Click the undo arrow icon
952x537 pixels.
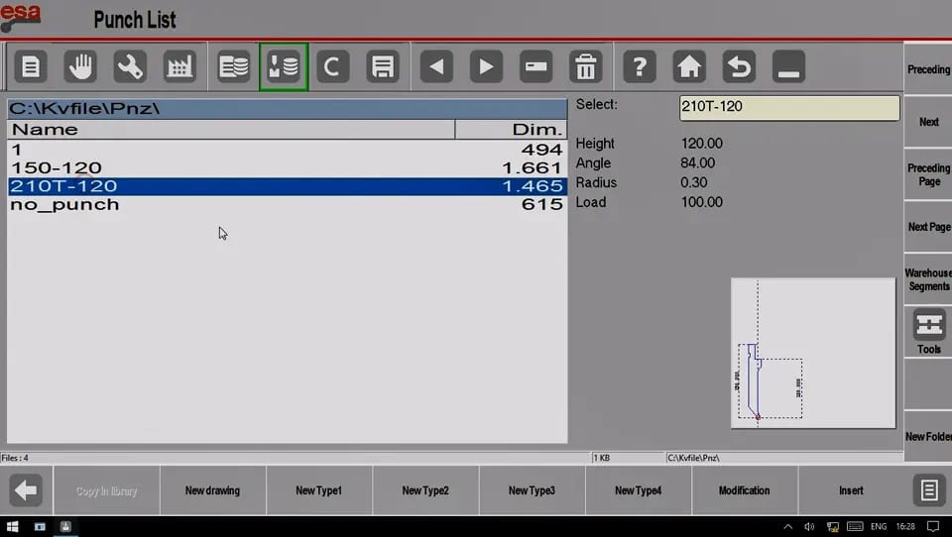click(x=739, y=66)
